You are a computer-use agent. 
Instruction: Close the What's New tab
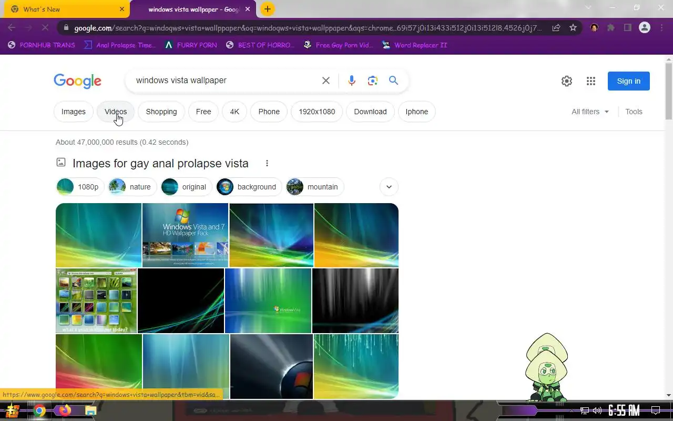[x=122, y=9]
